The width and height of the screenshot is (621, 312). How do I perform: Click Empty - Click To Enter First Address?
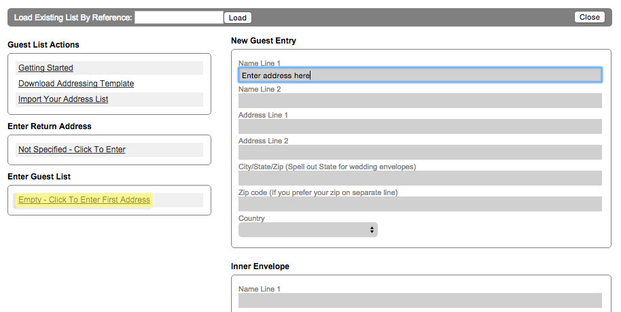(x=84, y=200)
